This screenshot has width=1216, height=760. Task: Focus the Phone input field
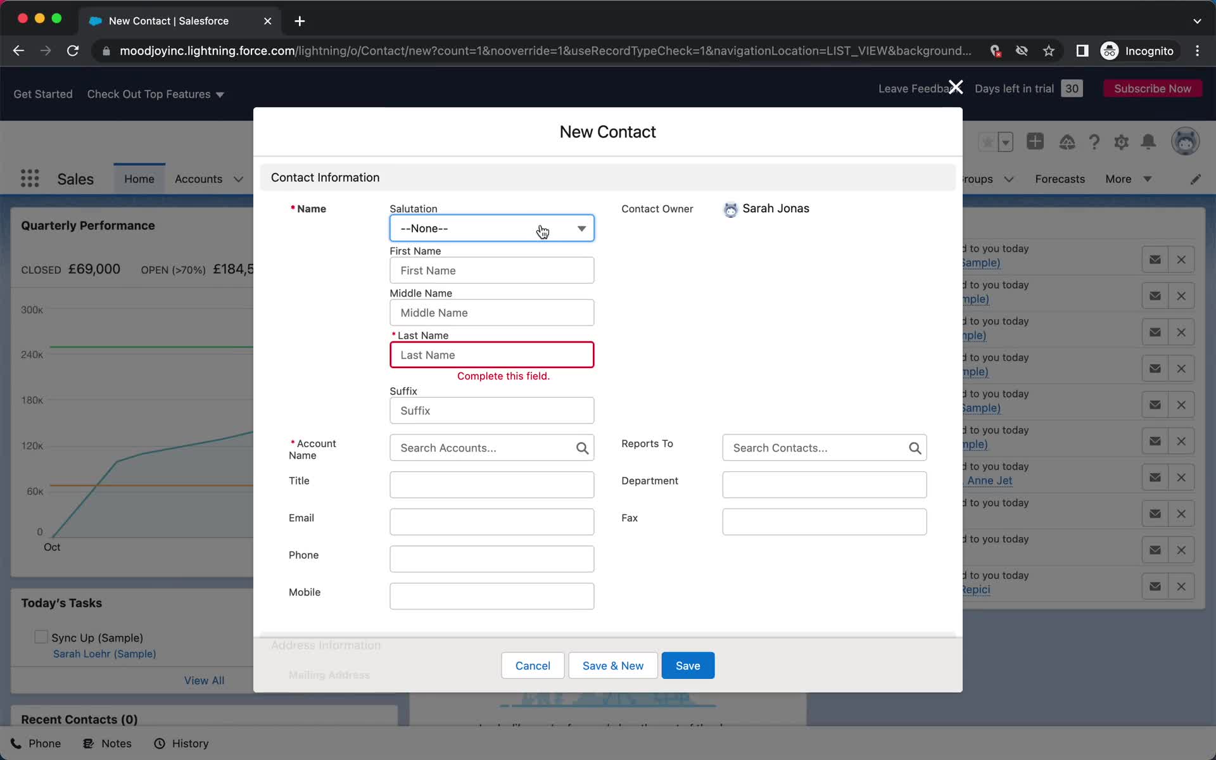pyautogui.click(x=491, y=559)
